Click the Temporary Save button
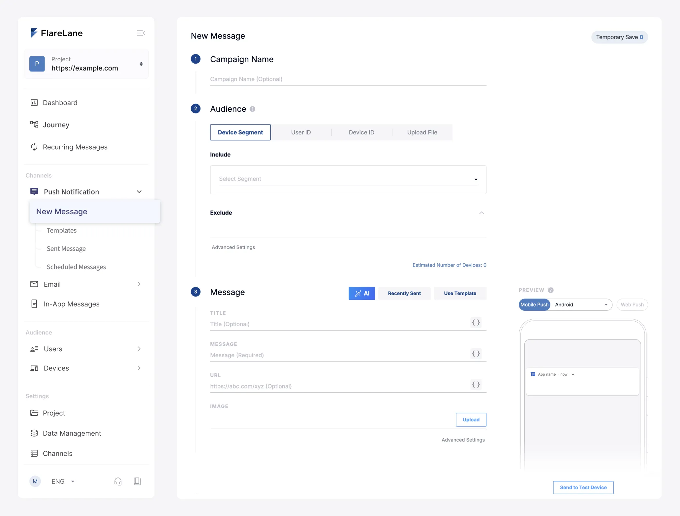 [x=619, y=37]
